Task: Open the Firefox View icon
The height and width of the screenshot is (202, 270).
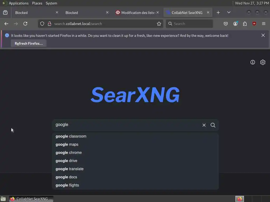Action: 5,13
